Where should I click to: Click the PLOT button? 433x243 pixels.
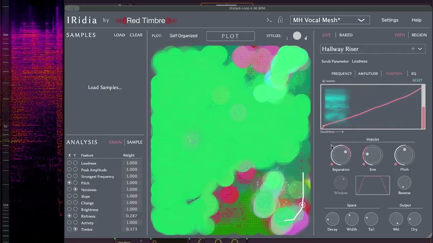[x=230, y=36]
